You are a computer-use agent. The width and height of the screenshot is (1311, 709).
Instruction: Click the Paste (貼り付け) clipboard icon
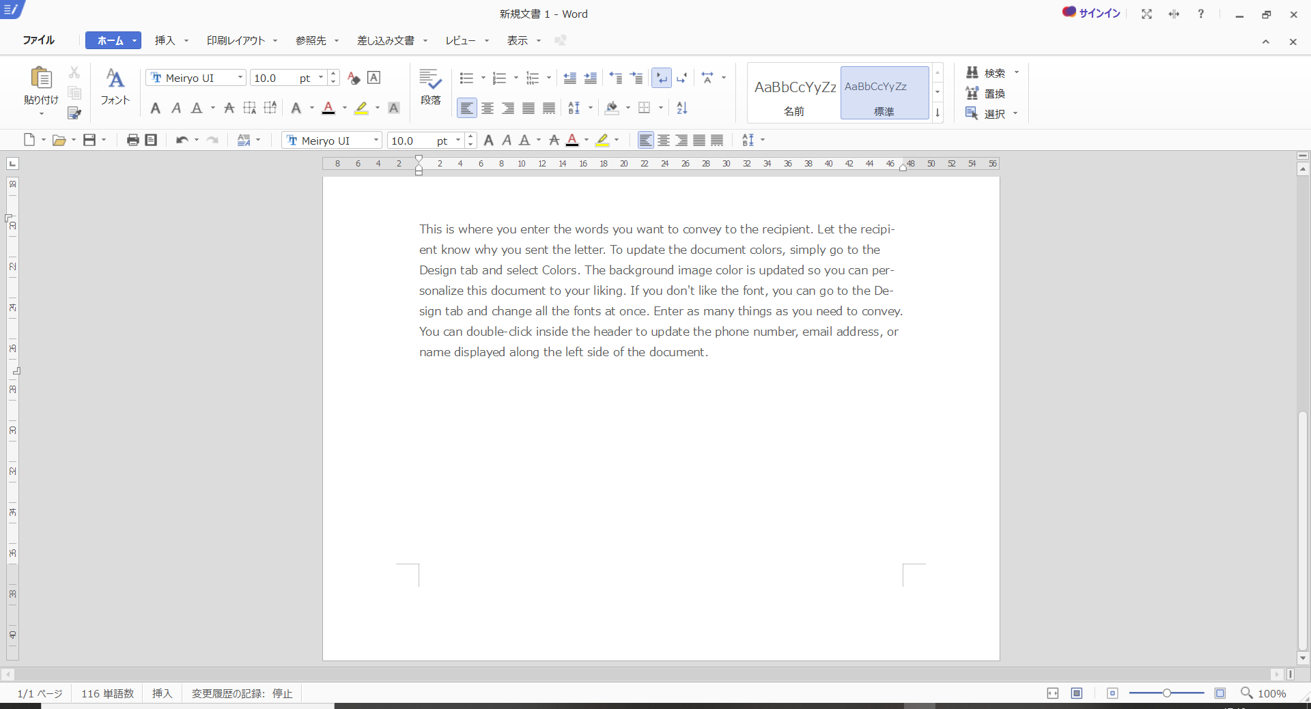pos(41,78)
